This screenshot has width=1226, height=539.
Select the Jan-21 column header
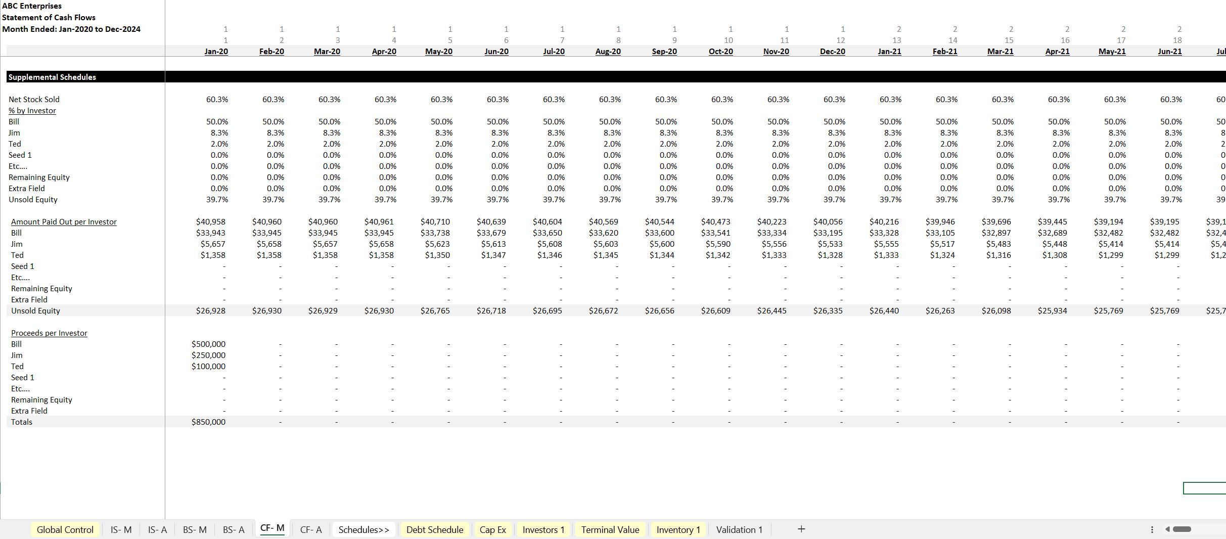coord(889,52)
